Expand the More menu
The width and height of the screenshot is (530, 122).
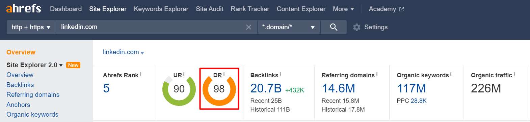pos(343,9)
